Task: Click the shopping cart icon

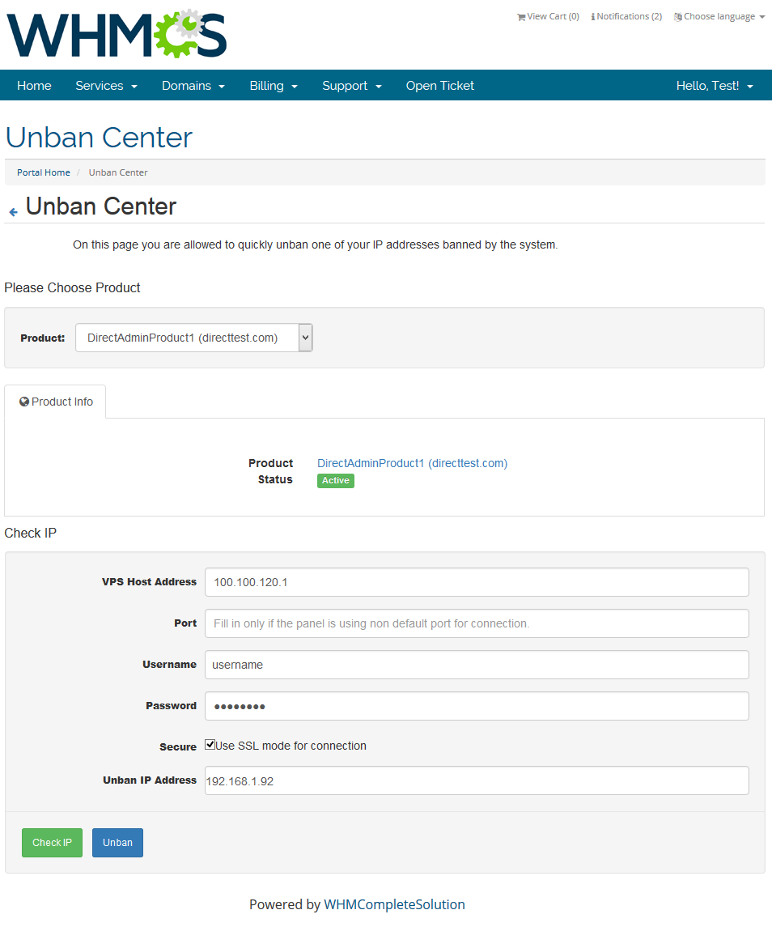Action: click(521, 17)
